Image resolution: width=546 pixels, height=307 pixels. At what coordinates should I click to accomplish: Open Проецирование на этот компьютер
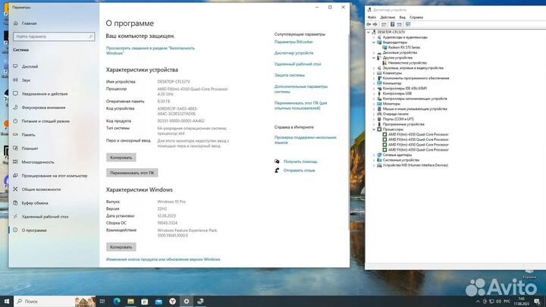[55, 176]
